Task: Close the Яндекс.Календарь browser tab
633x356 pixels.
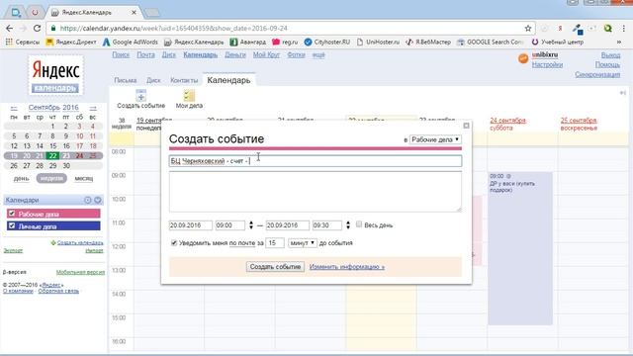Action: tap(134, 13)
